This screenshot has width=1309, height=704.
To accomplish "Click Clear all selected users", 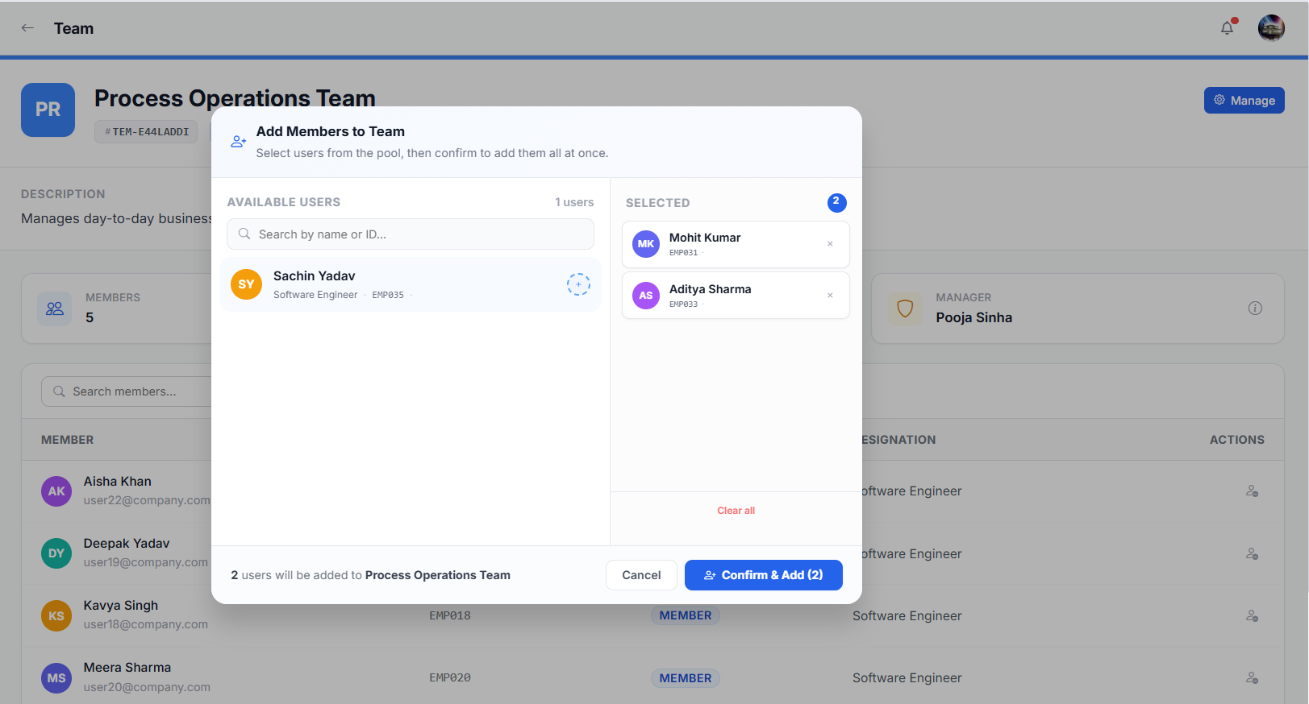I will tap(736, 511).
